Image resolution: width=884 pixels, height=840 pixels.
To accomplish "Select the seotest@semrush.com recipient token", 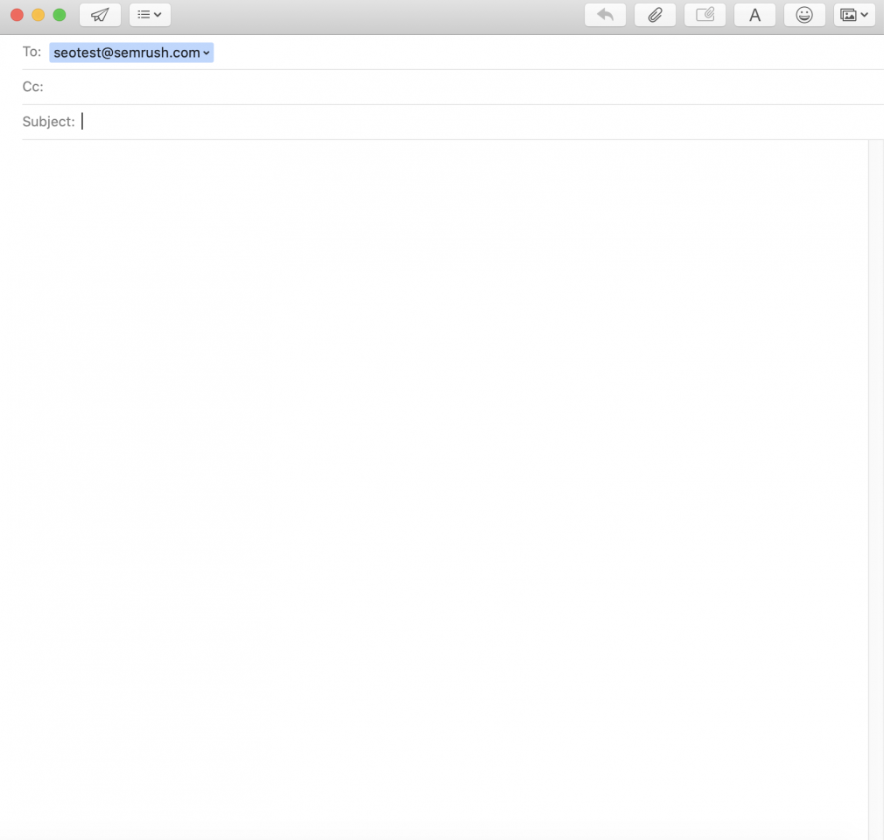I will pos(131,53).
